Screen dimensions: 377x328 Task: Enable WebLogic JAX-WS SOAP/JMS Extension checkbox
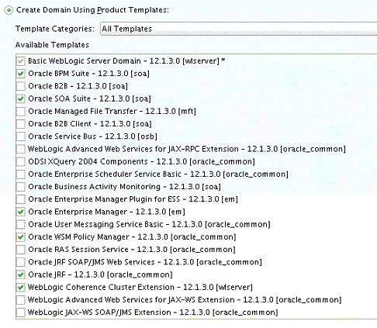pyautogui.click(x=21, y=312)
